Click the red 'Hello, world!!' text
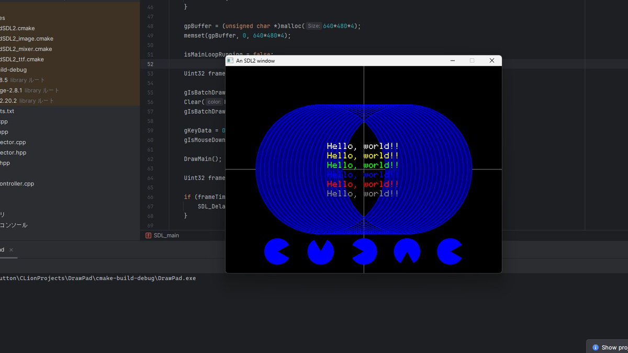The height and width of the screenshot is (353, 628). 363,184
